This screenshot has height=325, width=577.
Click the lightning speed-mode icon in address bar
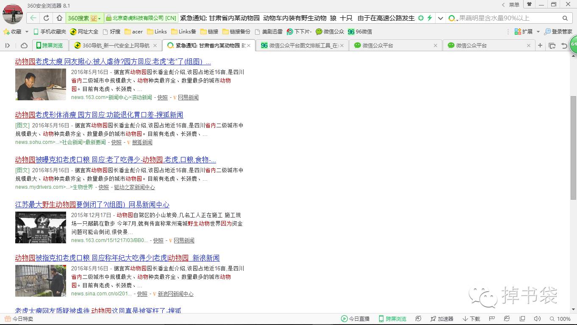430,18
